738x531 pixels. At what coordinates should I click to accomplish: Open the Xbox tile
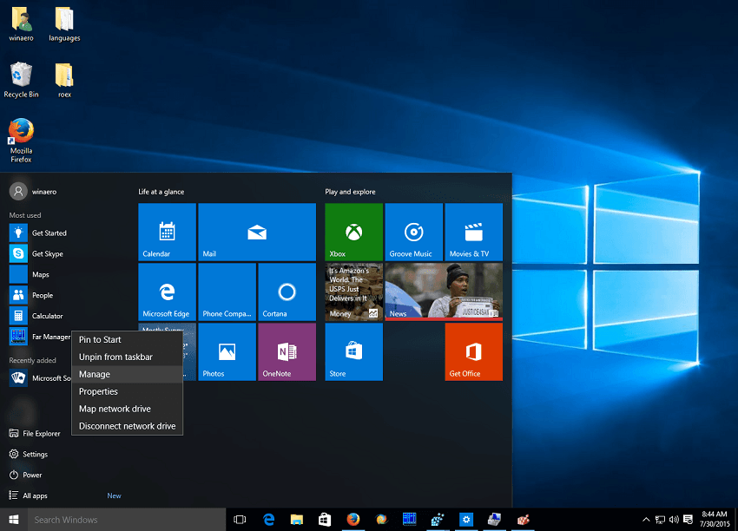pyautogui.click(x=353, y=232)
